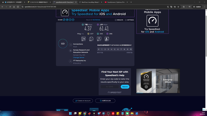Reload the current page
207x116 pixels.
point(10,7)
